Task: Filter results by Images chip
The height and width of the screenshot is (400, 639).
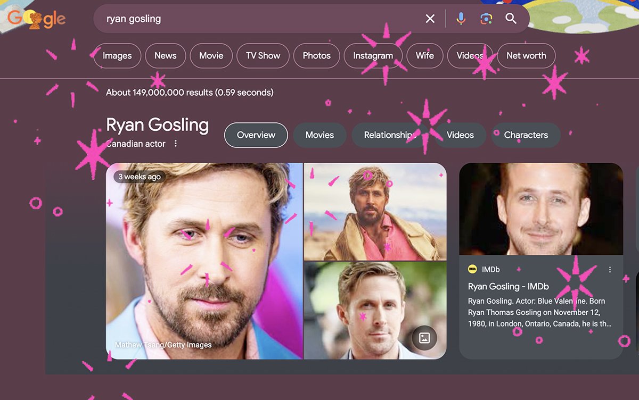Action: pos(117,56)
